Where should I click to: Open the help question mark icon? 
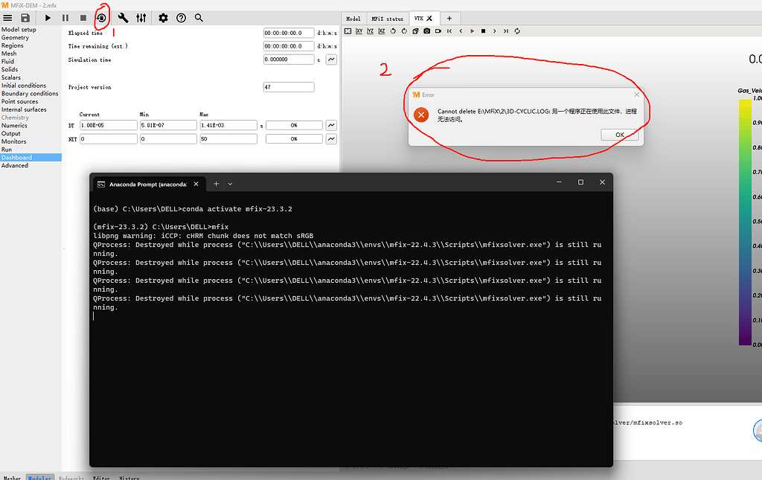182,18
